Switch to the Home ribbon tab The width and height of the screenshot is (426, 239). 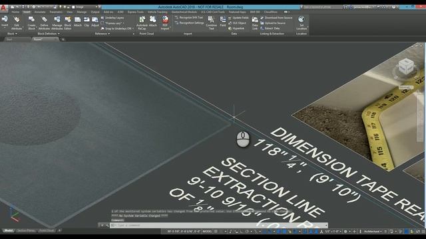[15, 12]
